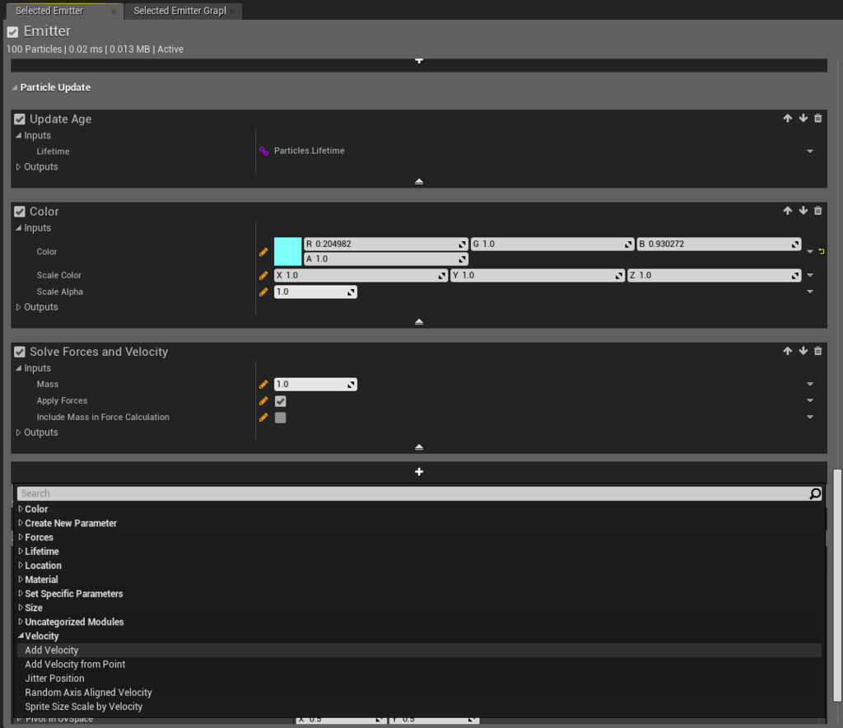Click pencil edit icon for Scale Color
843x728 pixels.
coord(263,275)
